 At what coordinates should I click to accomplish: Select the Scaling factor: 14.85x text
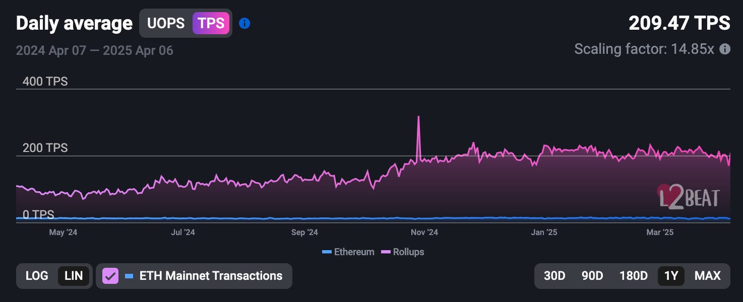point(644,49)
